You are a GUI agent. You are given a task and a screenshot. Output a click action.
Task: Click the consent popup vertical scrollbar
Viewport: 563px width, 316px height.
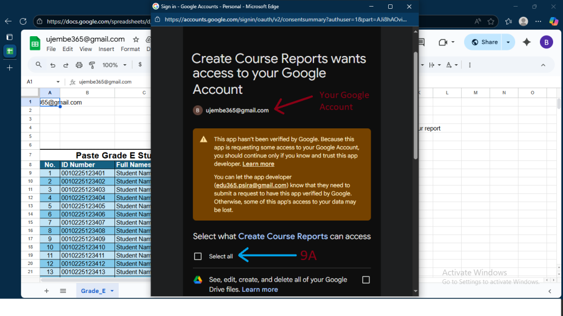(x=415, y=104)
